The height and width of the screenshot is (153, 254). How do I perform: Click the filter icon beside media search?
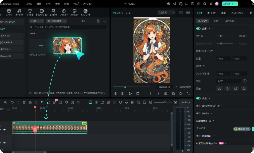(x=98, y=21)
